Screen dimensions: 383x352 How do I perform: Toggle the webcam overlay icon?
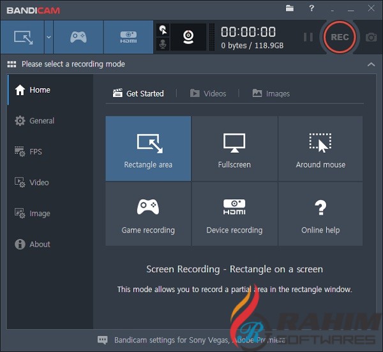(188, 37)
